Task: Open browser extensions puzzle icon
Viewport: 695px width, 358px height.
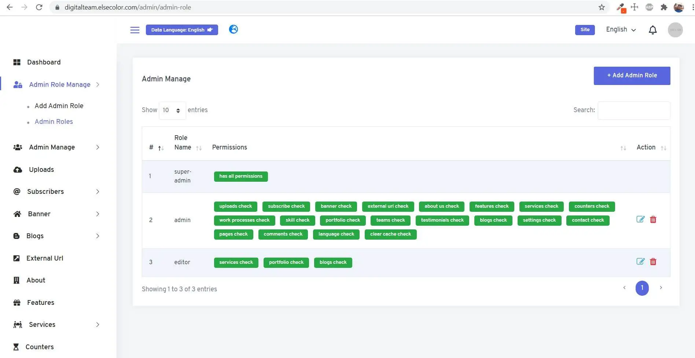Action: coord(664,7)
